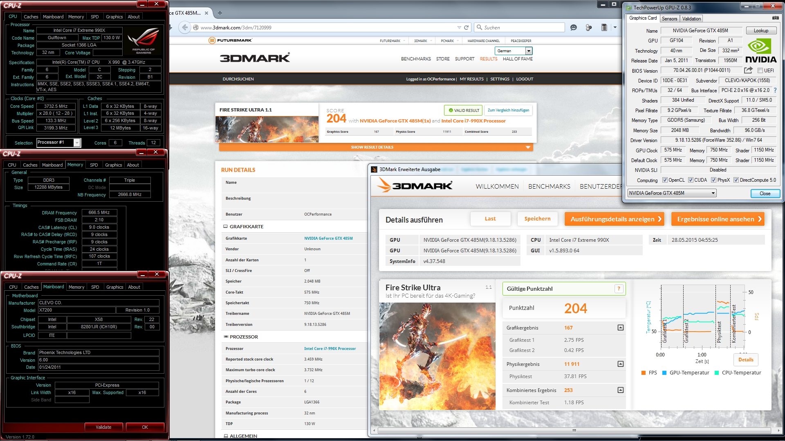Toggle the PhysX checkbox in GPU-Z
This screenshot has height=441, width=785.
pyautogui.click(x=713, y=180)
